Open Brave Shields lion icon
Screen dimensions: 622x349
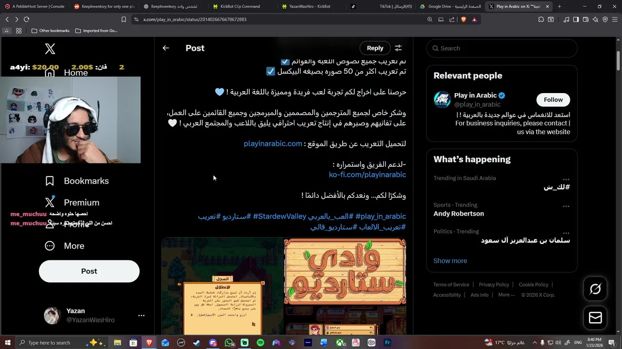point(463,19)
